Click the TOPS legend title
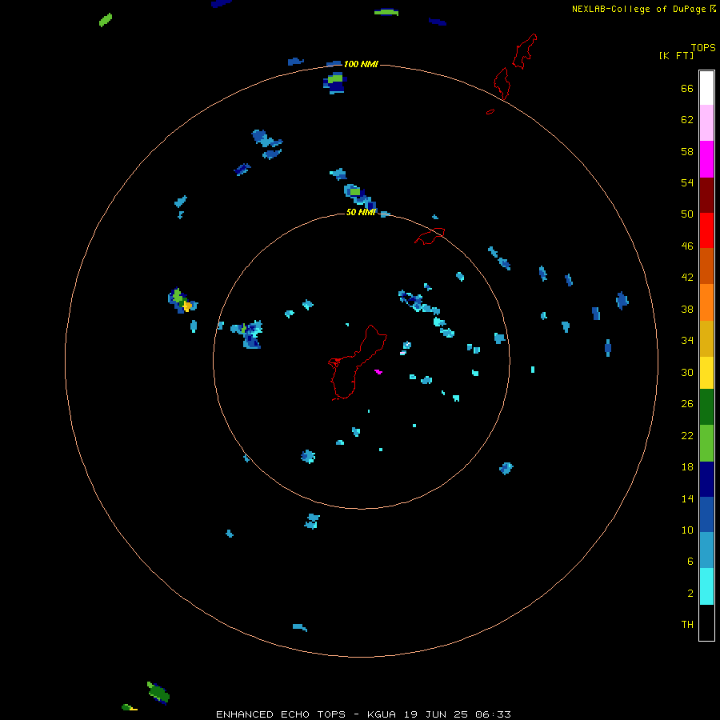Screen dimensions: 720x720 [x=703, y=47]
